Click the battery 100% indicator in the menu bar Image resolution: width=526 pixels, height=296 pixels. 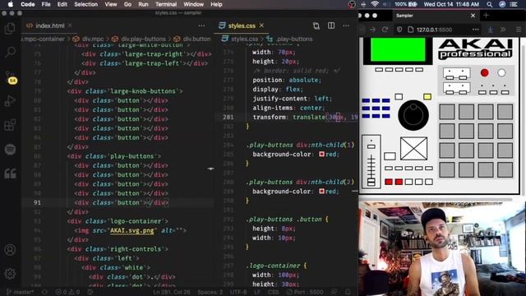point(406,4)
